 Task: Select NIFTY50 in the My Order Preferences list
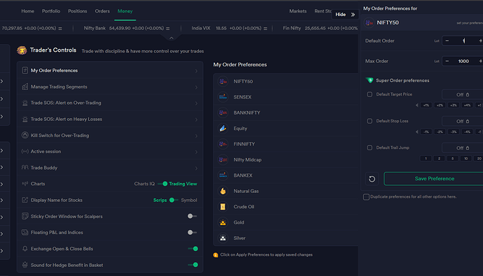coord(286,82)
